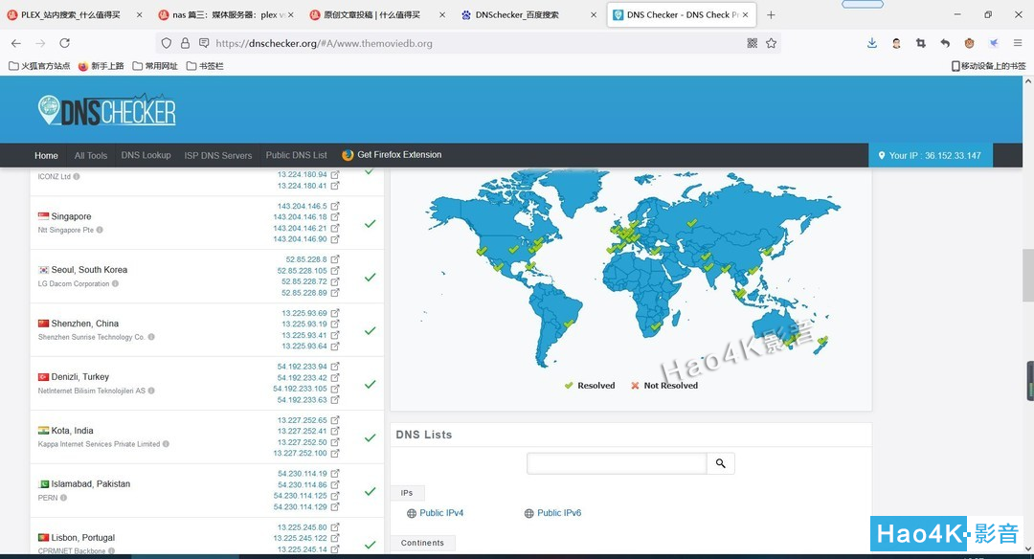Select the Continents label

[x=423, y=543]
